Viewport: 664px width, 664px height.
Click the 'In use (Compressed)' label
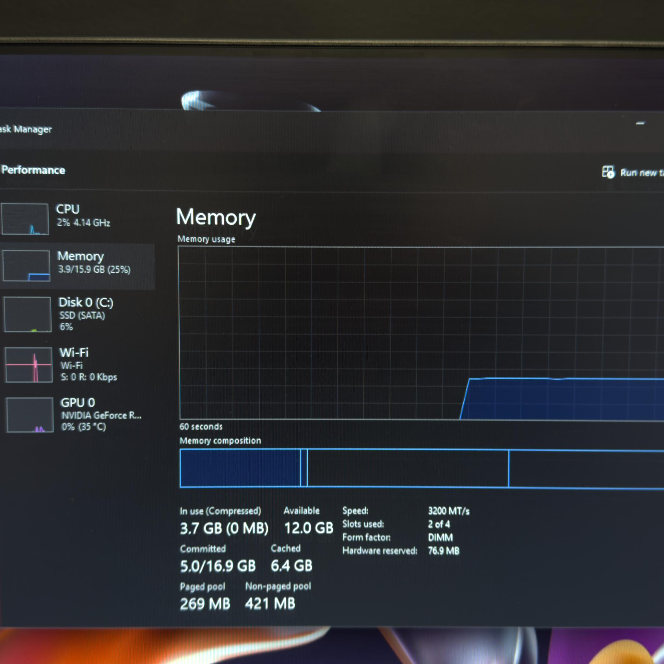(x=220, y=511)
